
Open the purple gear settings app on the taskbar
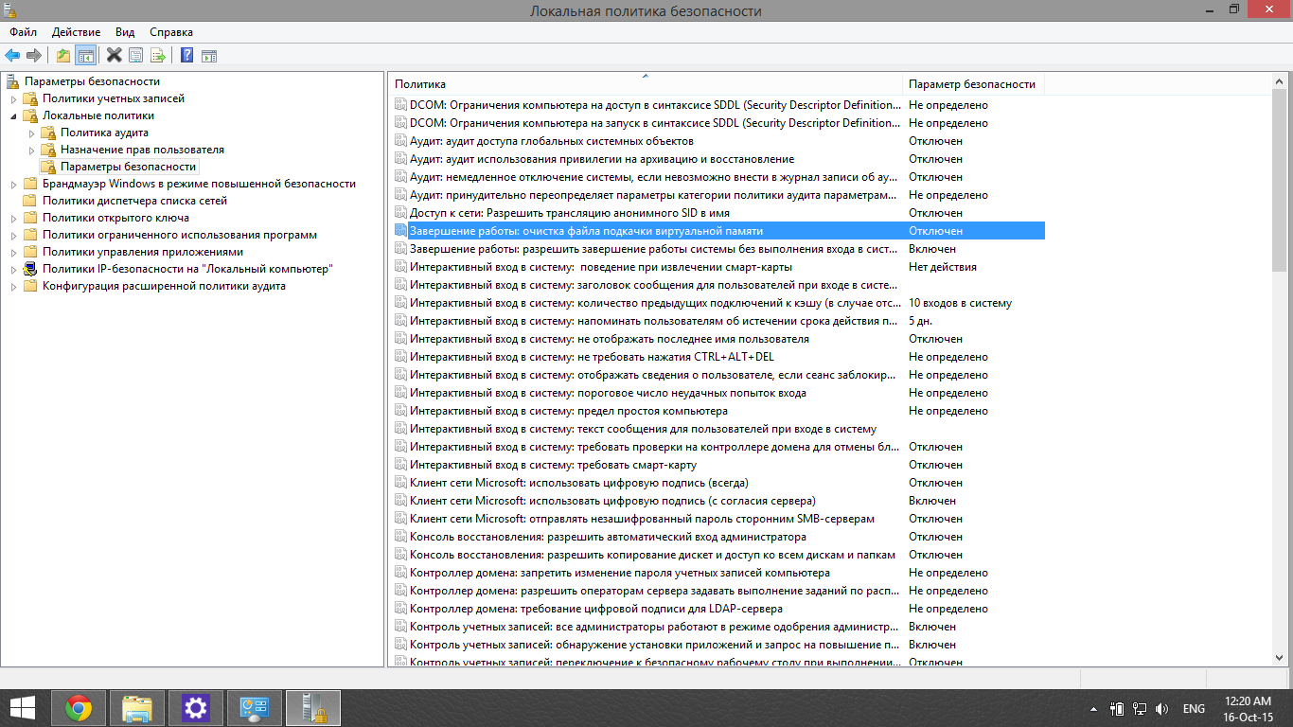pos(196,708)
